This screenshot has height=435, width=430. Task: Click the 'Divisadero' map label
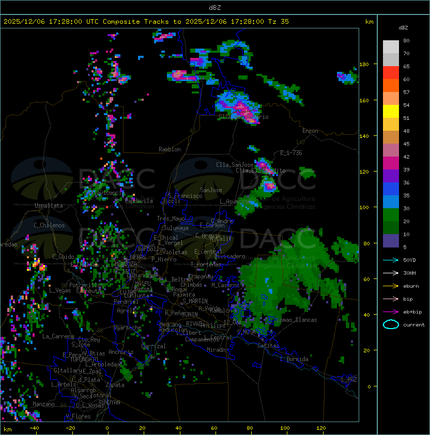click(x=230, y=256)
